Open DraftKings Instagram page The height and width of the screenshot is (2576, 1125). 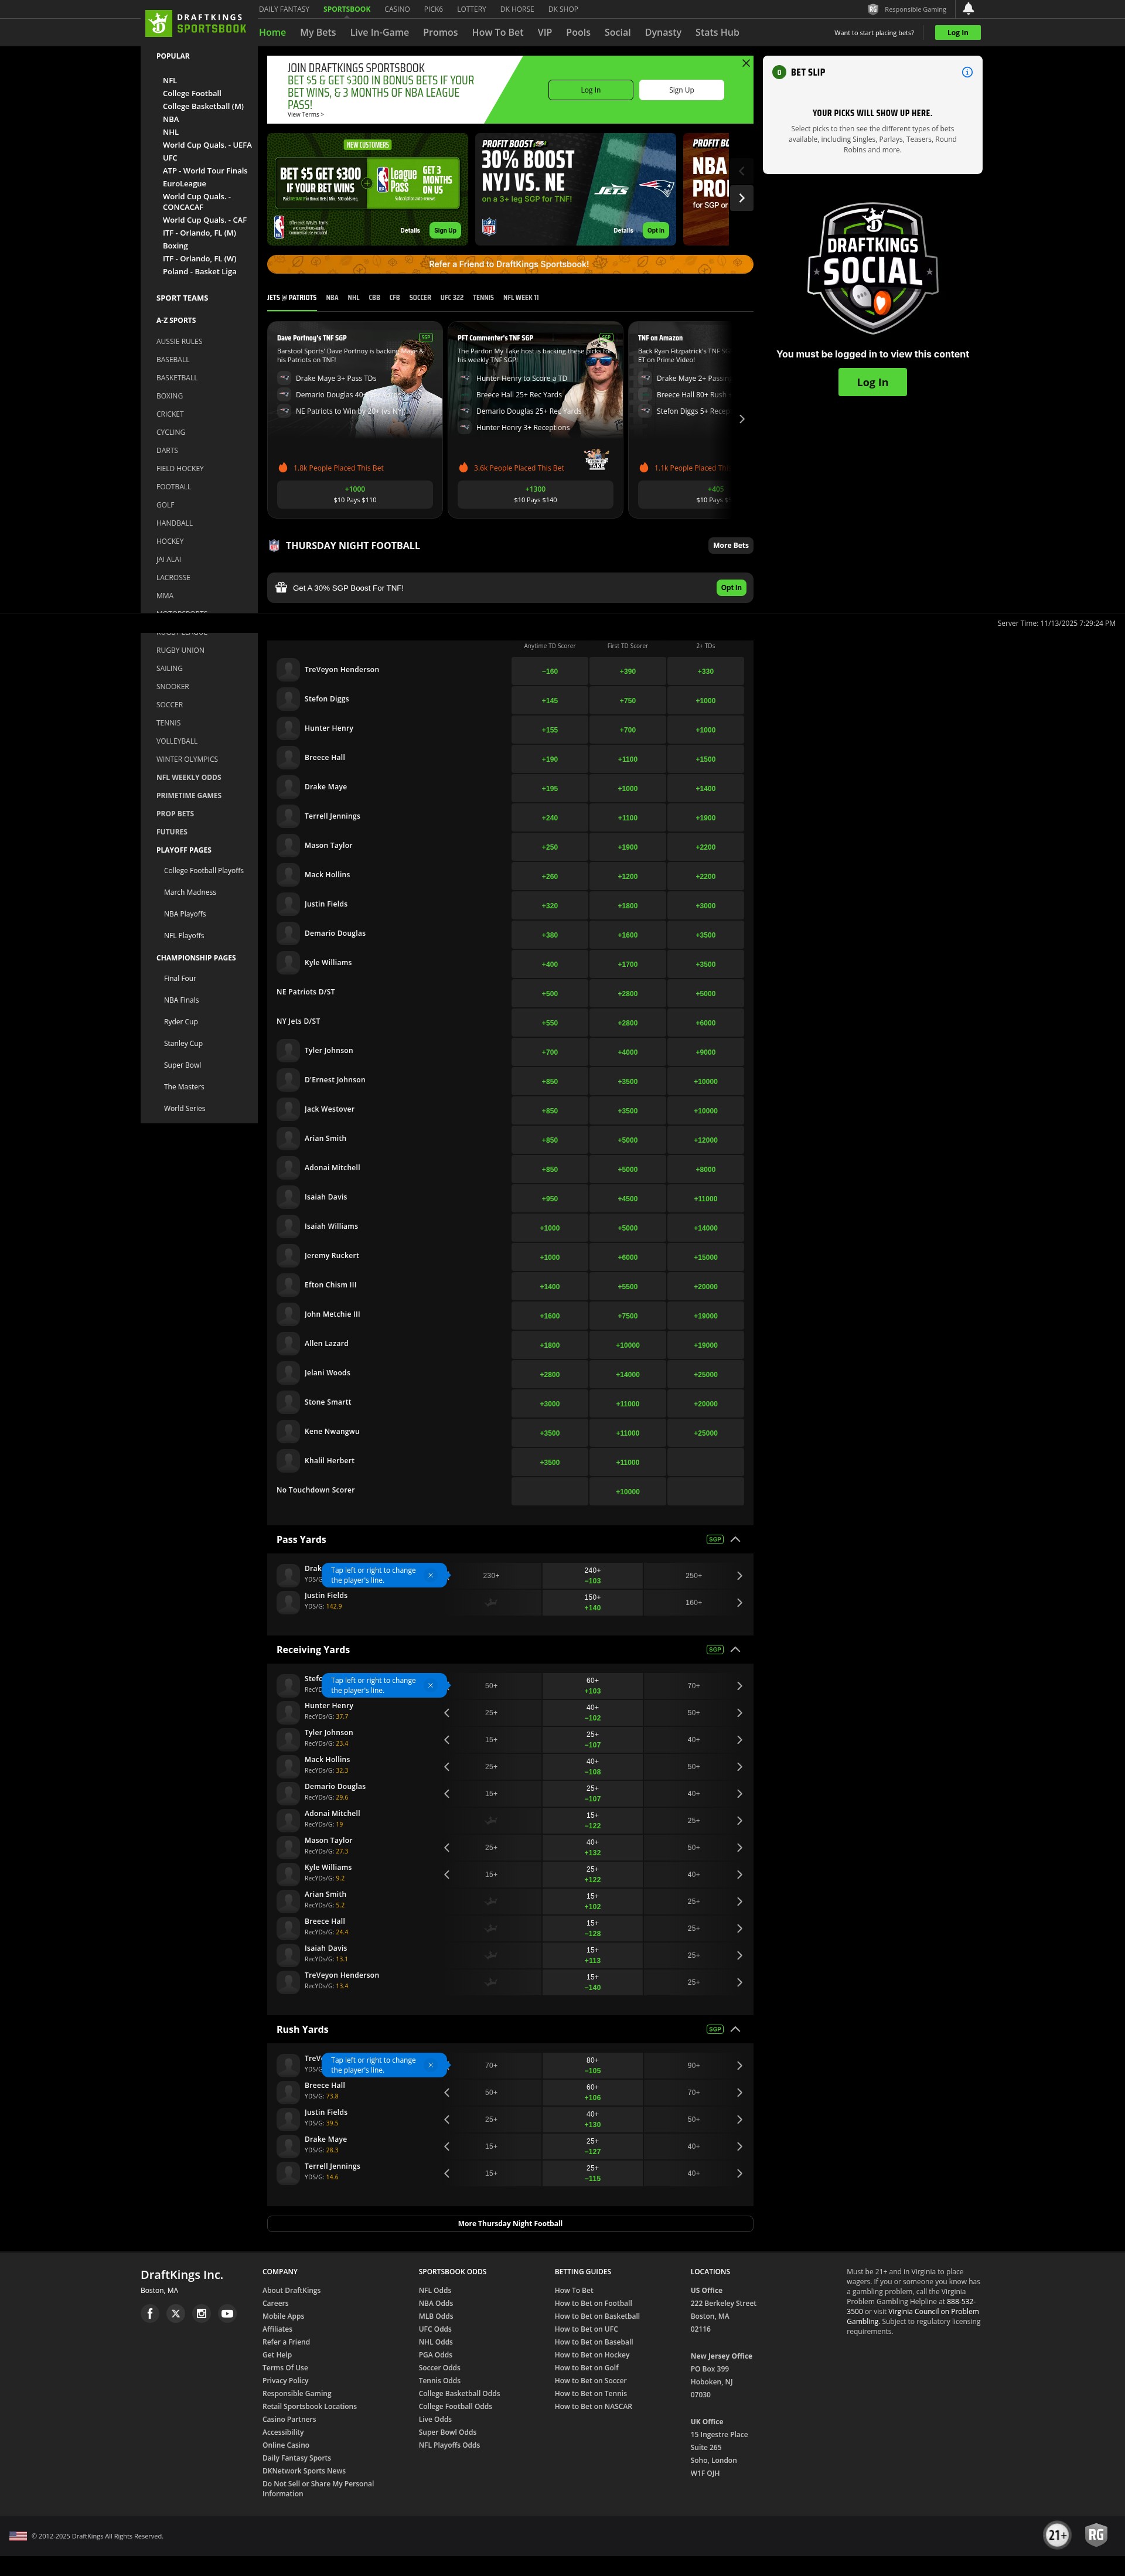(x=201, y=2313)
